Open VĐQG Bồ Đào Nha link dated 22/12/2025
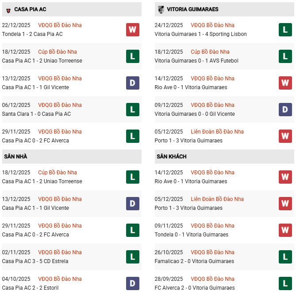The height and width of the screenshot is (295, 296). coord(60,25)
